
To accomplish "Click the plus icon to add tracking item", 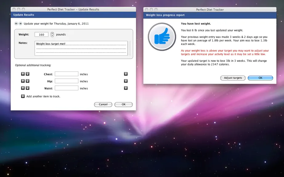I will click(23, 96).
